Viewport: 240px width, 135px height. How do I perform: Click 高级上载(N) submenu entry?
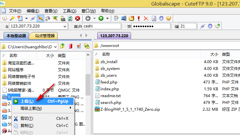pos(31,108)
